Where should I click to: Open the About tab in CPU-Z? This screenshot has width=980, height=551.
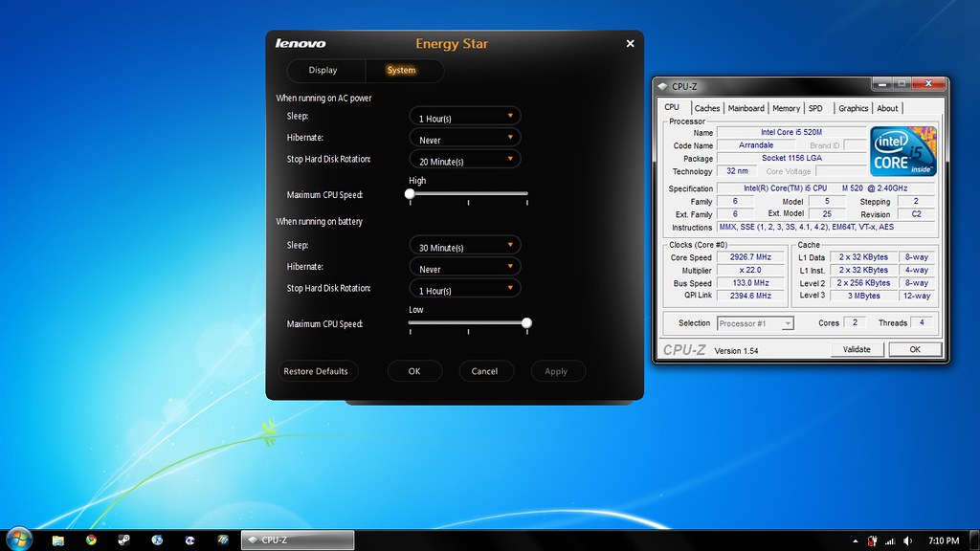pyautogui.click(x=887, y=108)
